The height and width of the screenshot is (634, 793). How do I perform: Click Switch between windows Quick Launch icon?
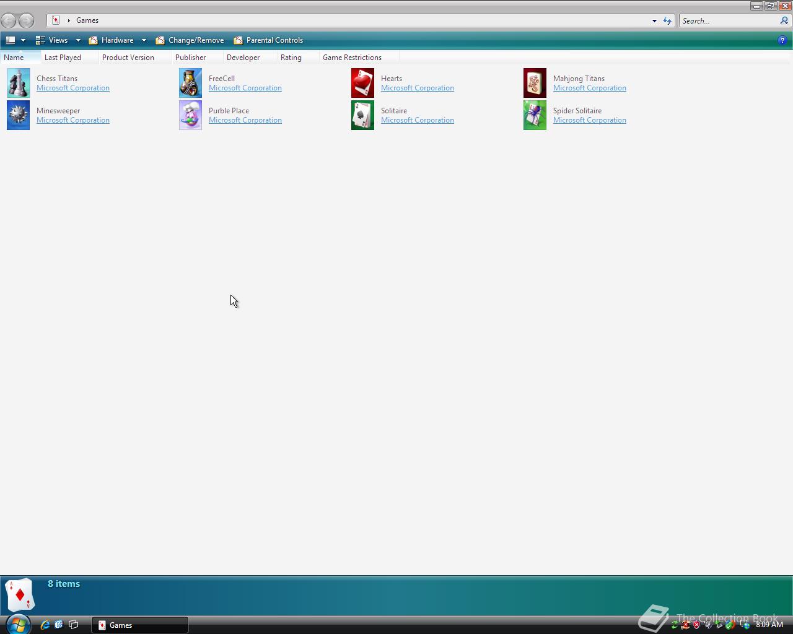tap(73, 625)
